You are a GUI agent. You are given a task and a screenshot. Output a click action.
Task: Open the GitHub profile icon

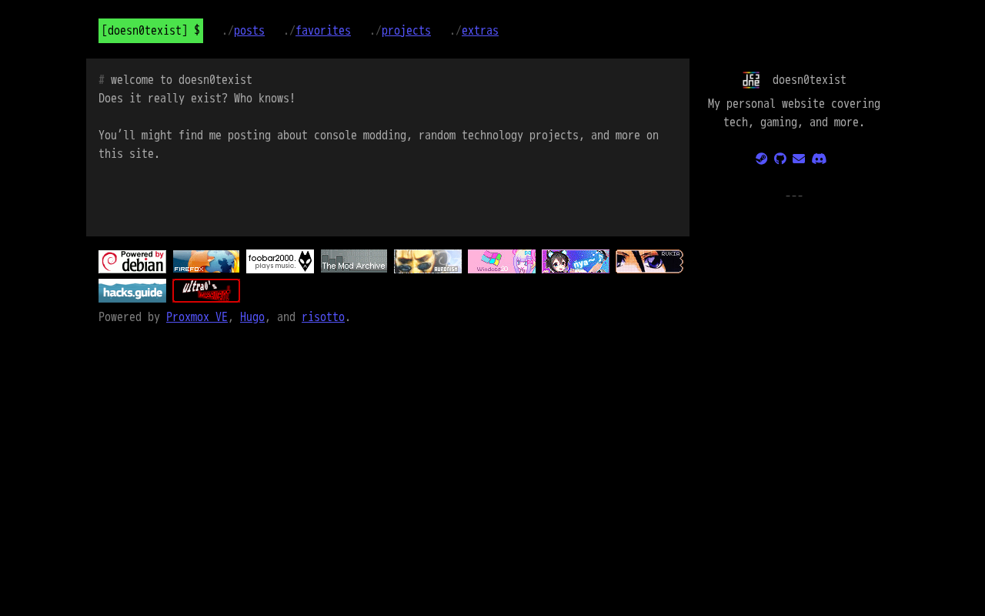click(780, 159)
